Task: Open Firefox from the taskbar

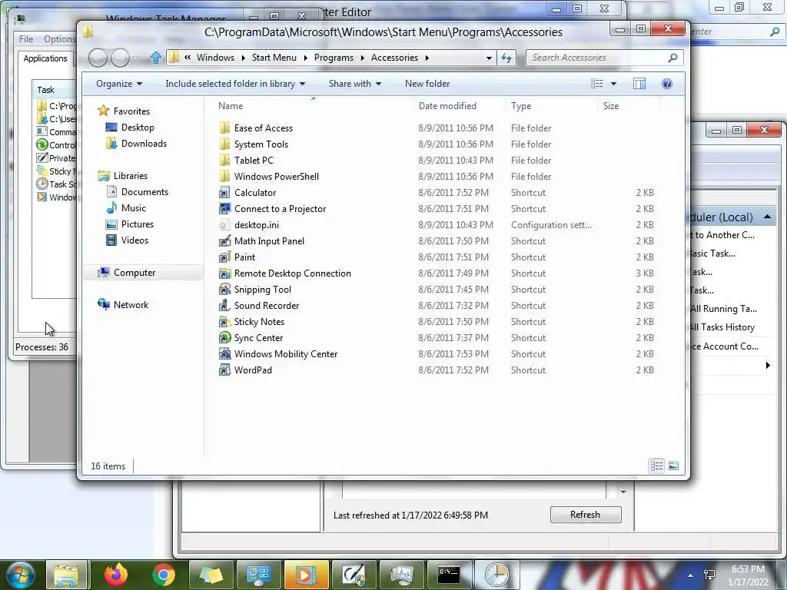Action: [x=115, y=575]
